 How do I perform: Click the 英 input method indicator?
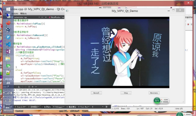click(x=6, y=101)
